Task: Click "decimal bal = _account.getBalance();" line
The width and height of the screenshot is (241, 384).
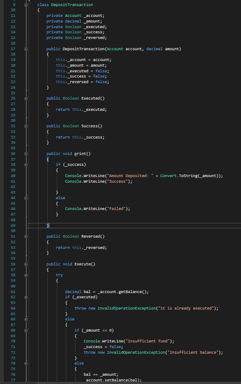Action: (107, 292)
